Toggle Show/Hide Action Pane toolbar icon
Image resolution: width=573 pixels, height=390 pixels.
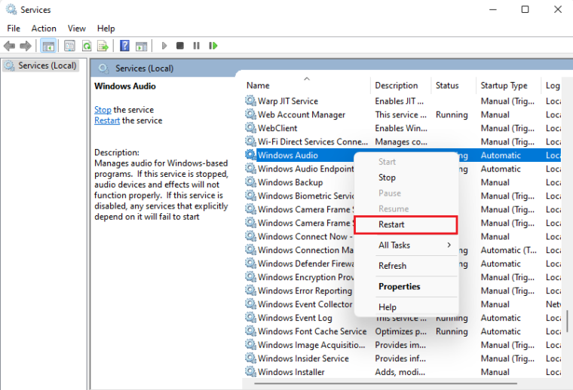(141, 46)
